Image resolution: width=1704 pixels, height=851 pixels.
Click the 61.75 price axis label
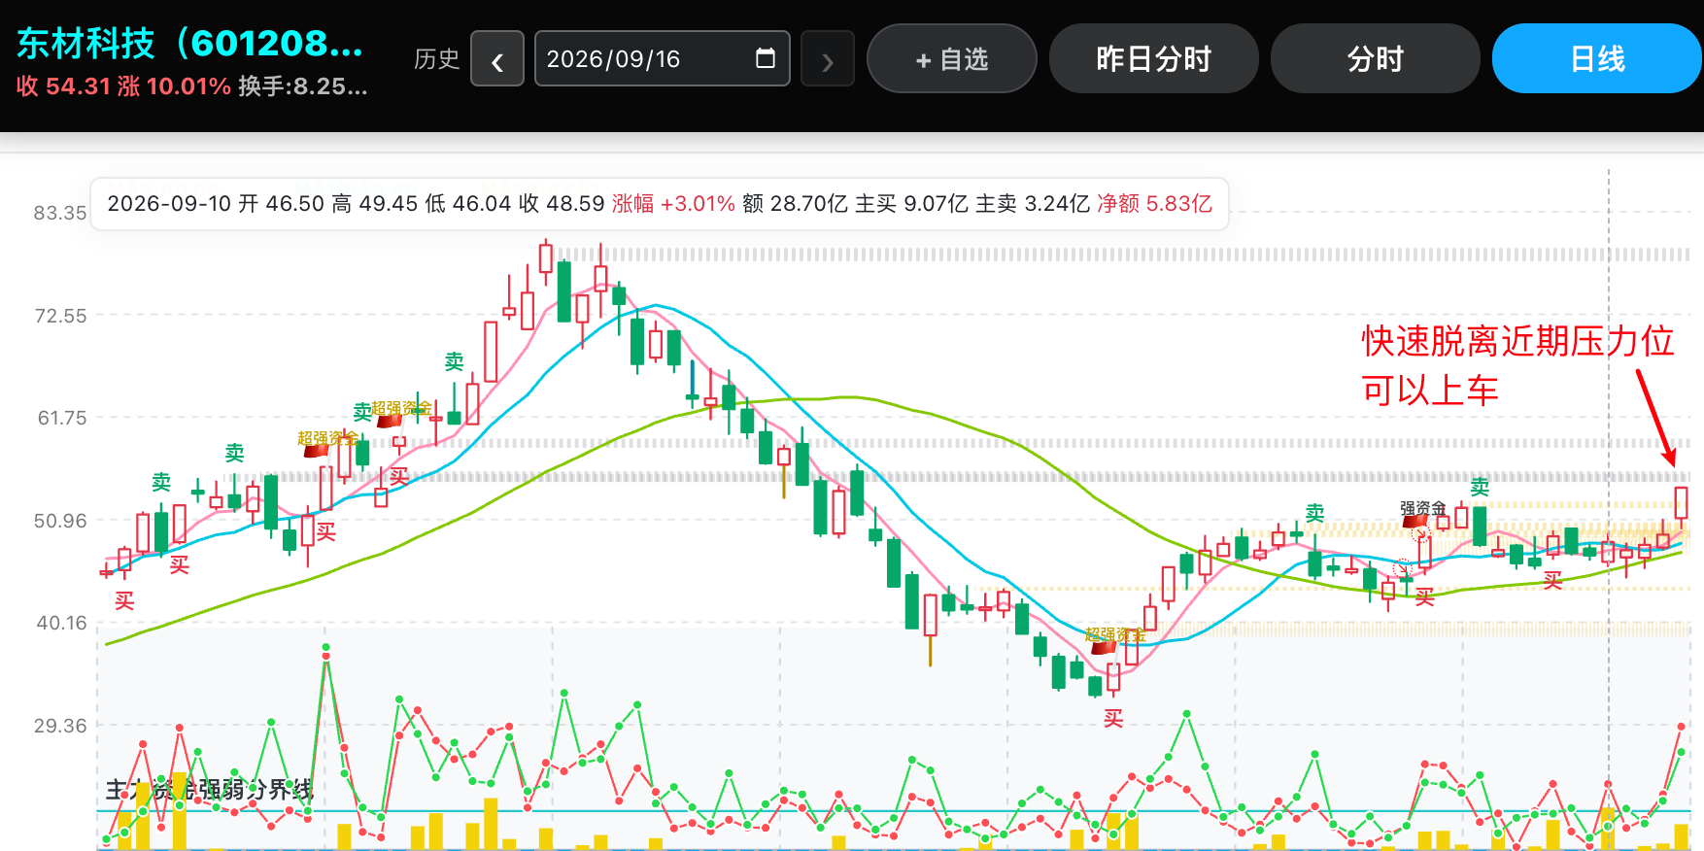click(x=62, y=418)
